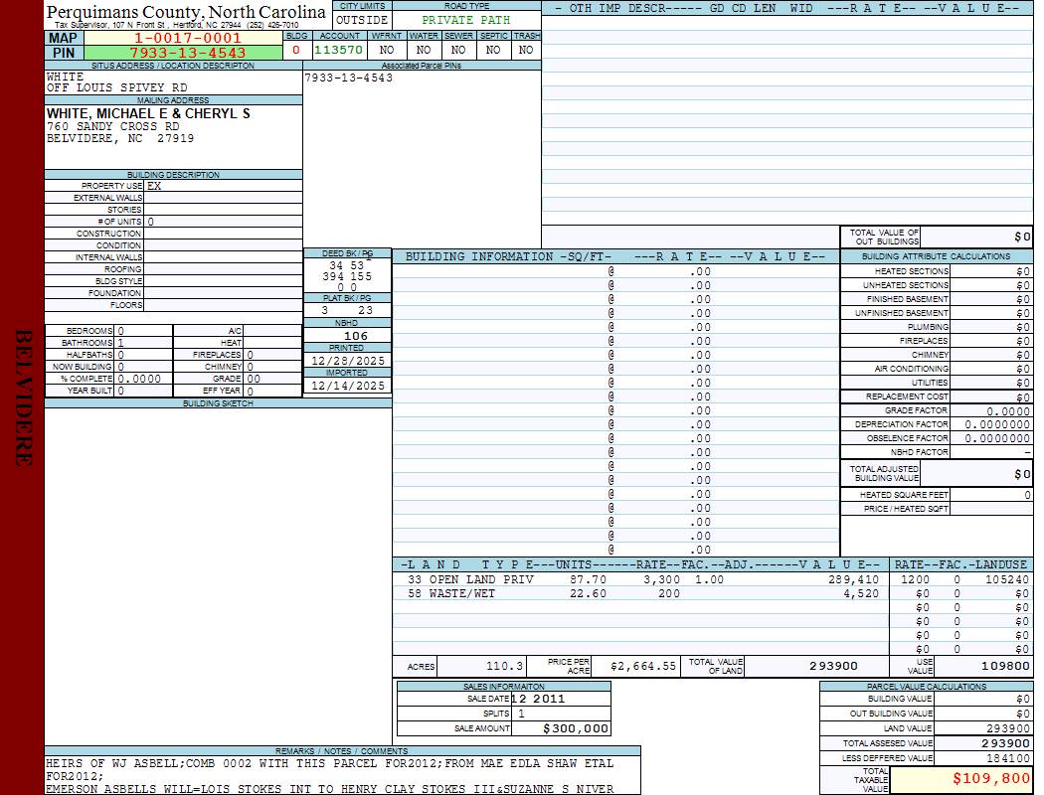Click the TRASH field showing NO
This screenshot has width=1044, height=795.
[526, 50]
